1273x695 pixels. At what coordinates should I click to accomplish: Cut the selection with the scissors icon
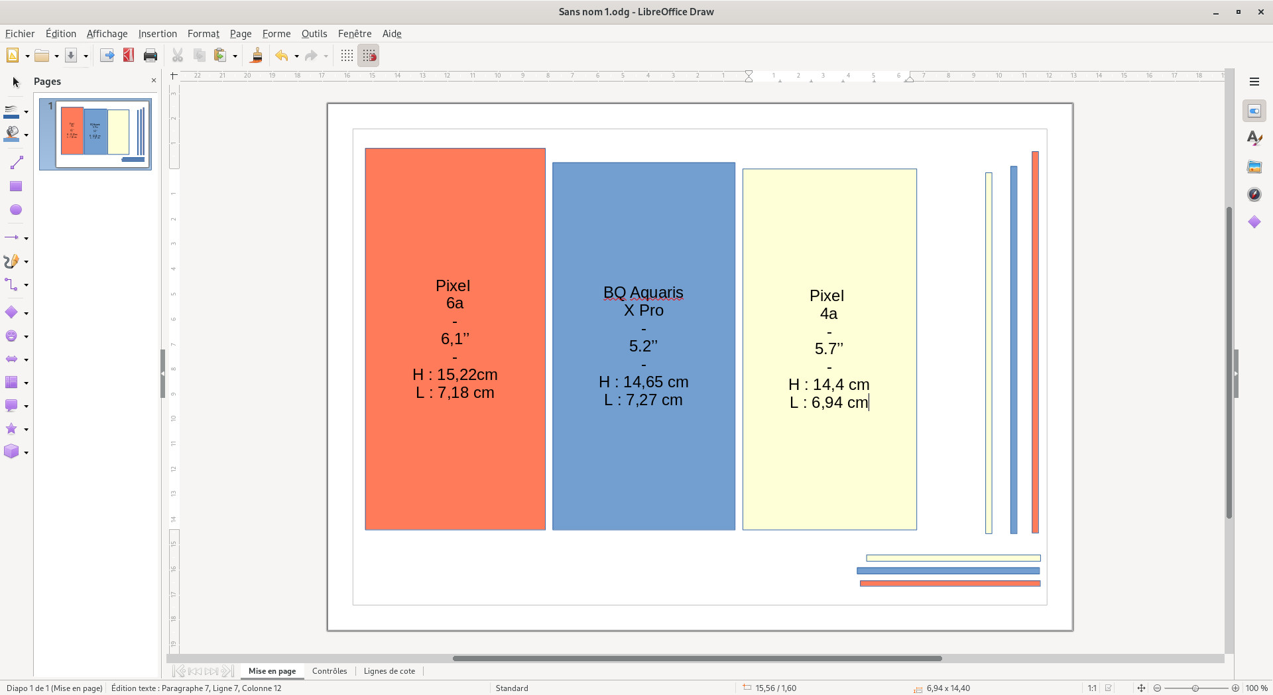[178, 56]
